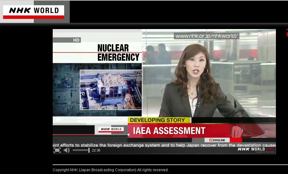
Task: Click the HD badge on the video
Action: 76,40
